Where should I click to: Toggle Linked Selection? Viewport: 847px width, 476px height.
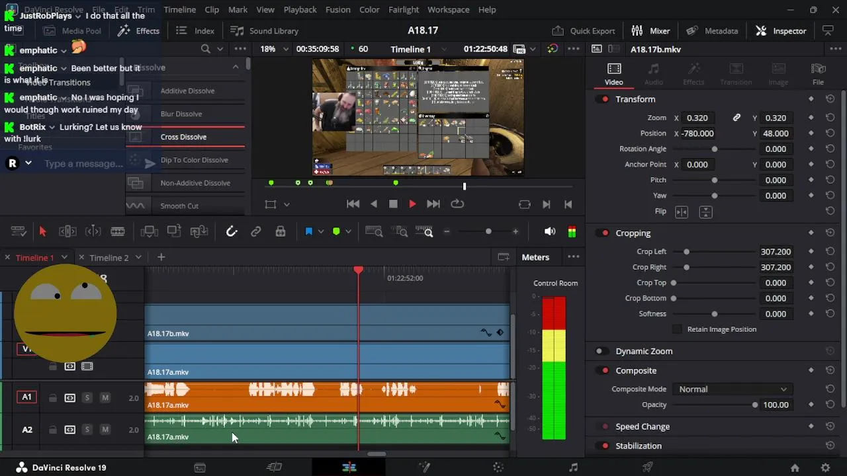coord(256,231)
